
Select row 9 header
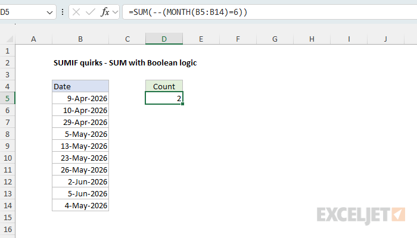point(7,146)
